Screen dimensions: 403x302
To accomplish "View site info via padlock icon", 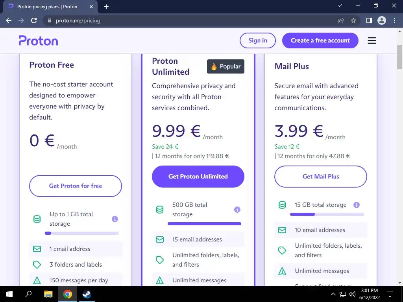I will (50, 20).
